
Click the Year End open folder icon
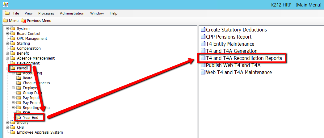[x=19, y=117]
